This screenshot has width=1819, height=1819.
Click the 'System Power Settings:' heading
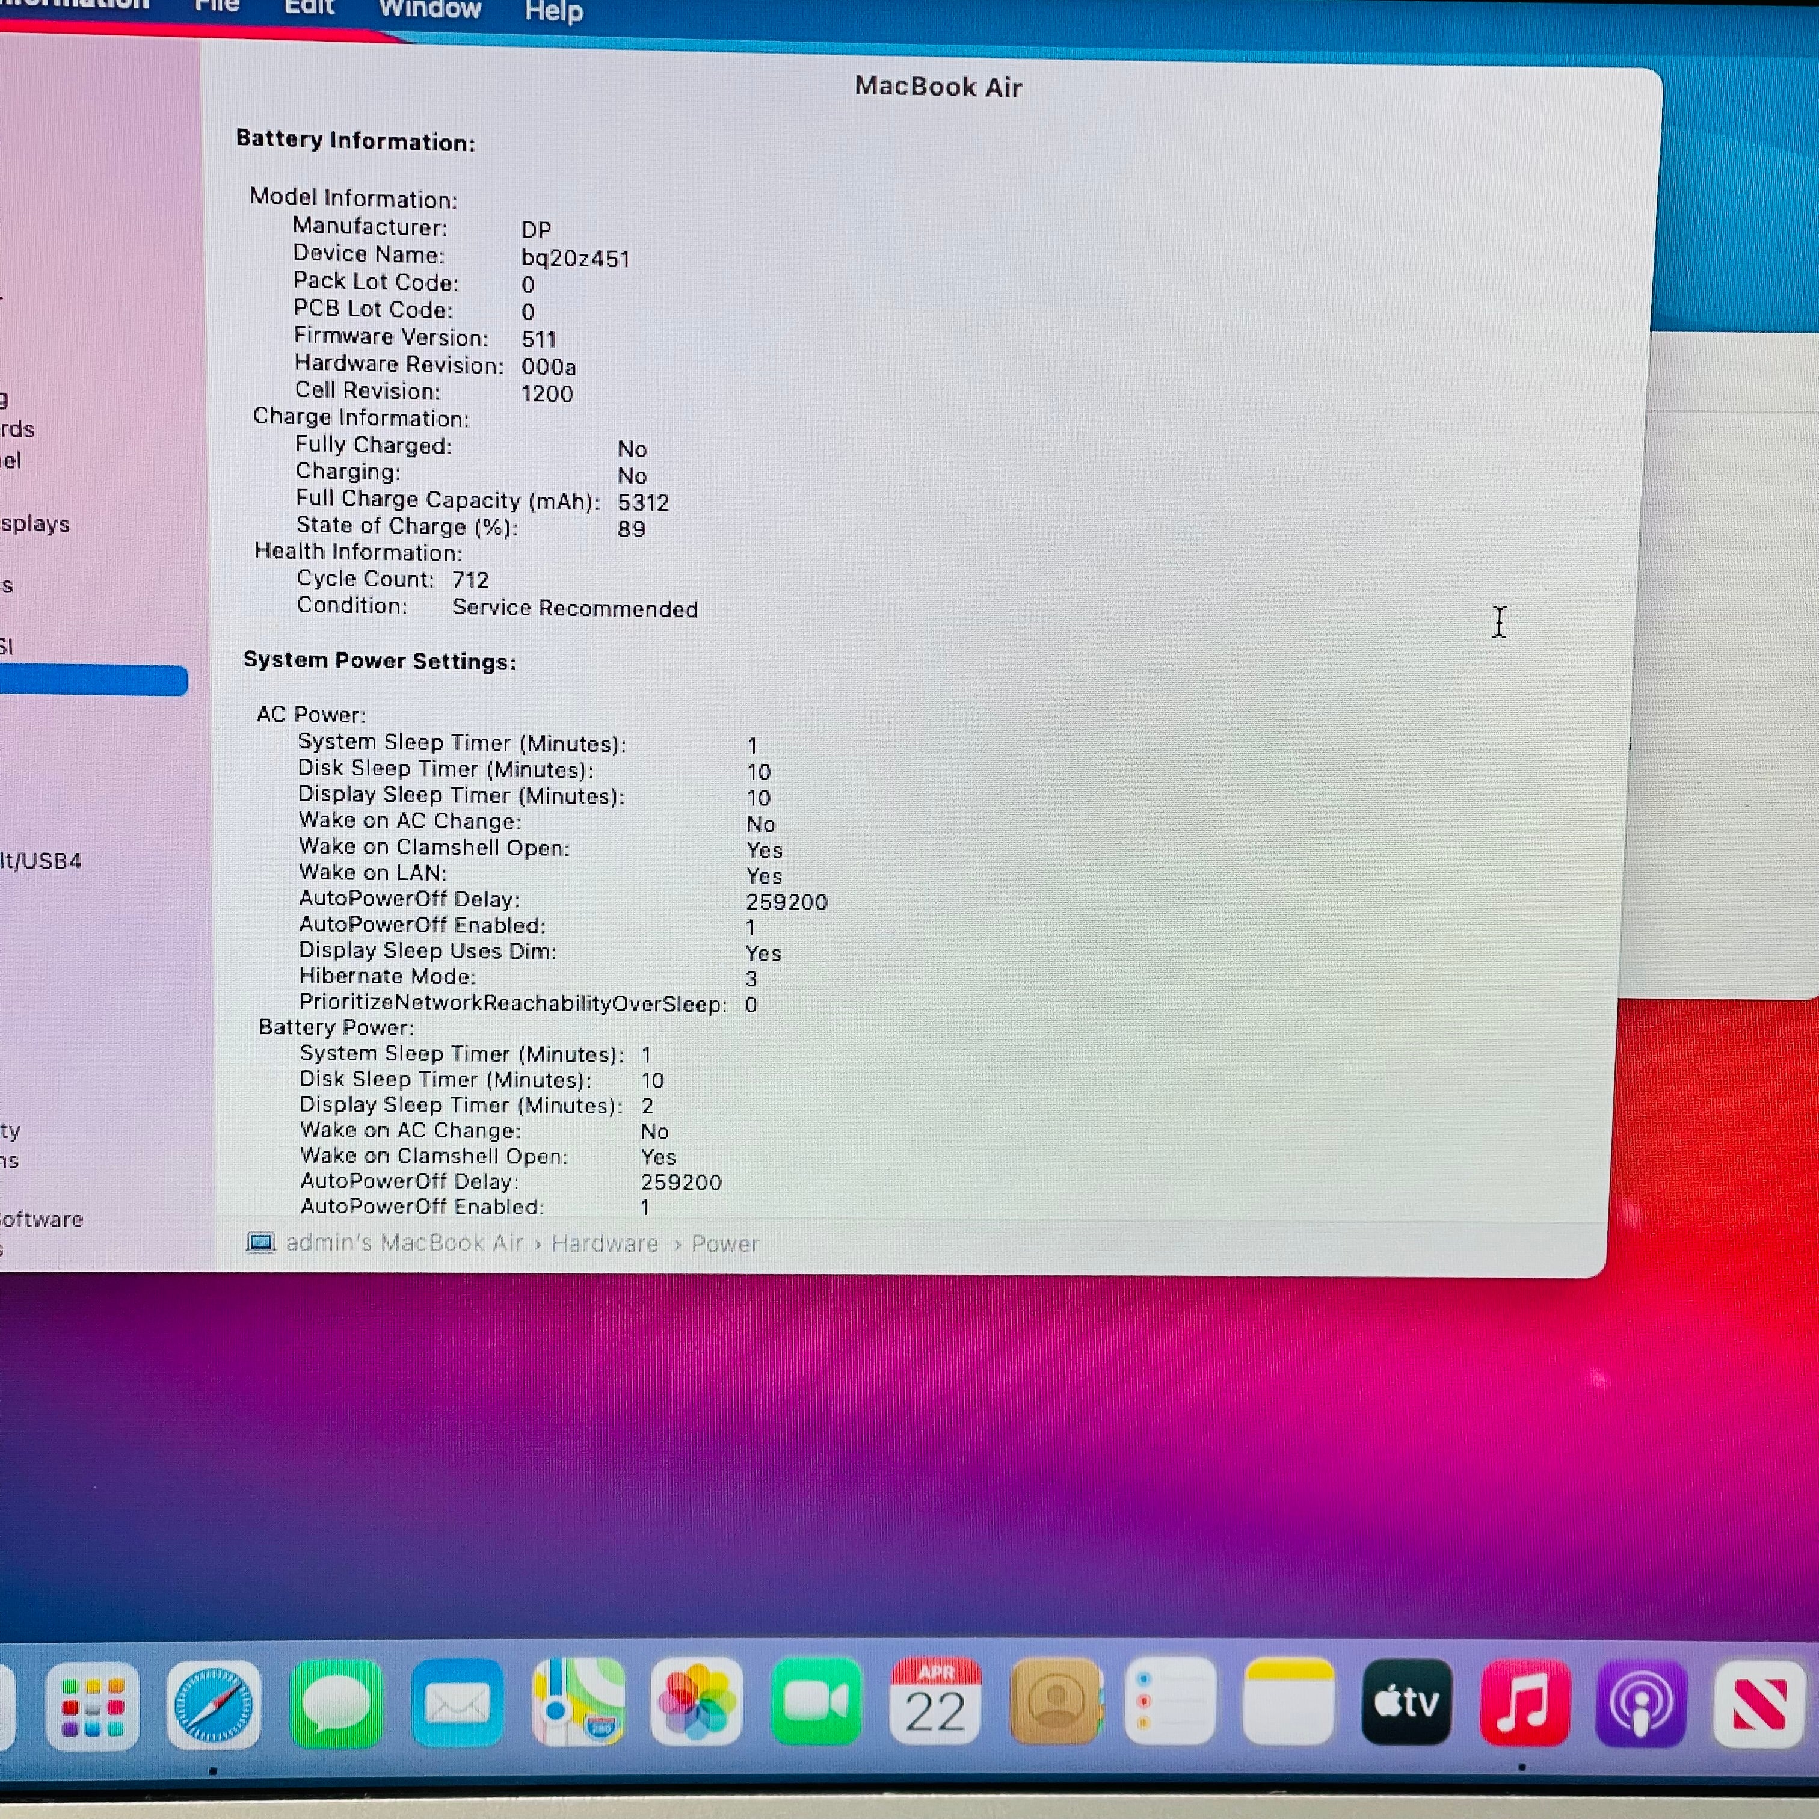click(380, 661)
